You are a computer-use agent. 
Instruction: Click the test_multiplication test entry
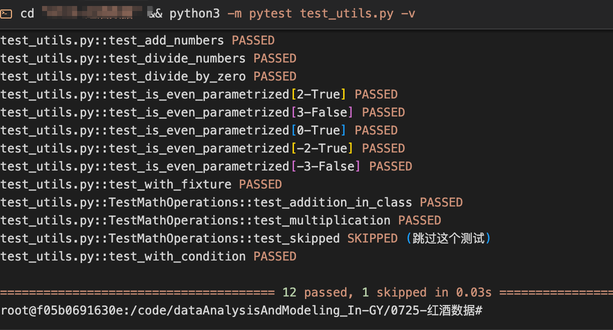point(220,220)
